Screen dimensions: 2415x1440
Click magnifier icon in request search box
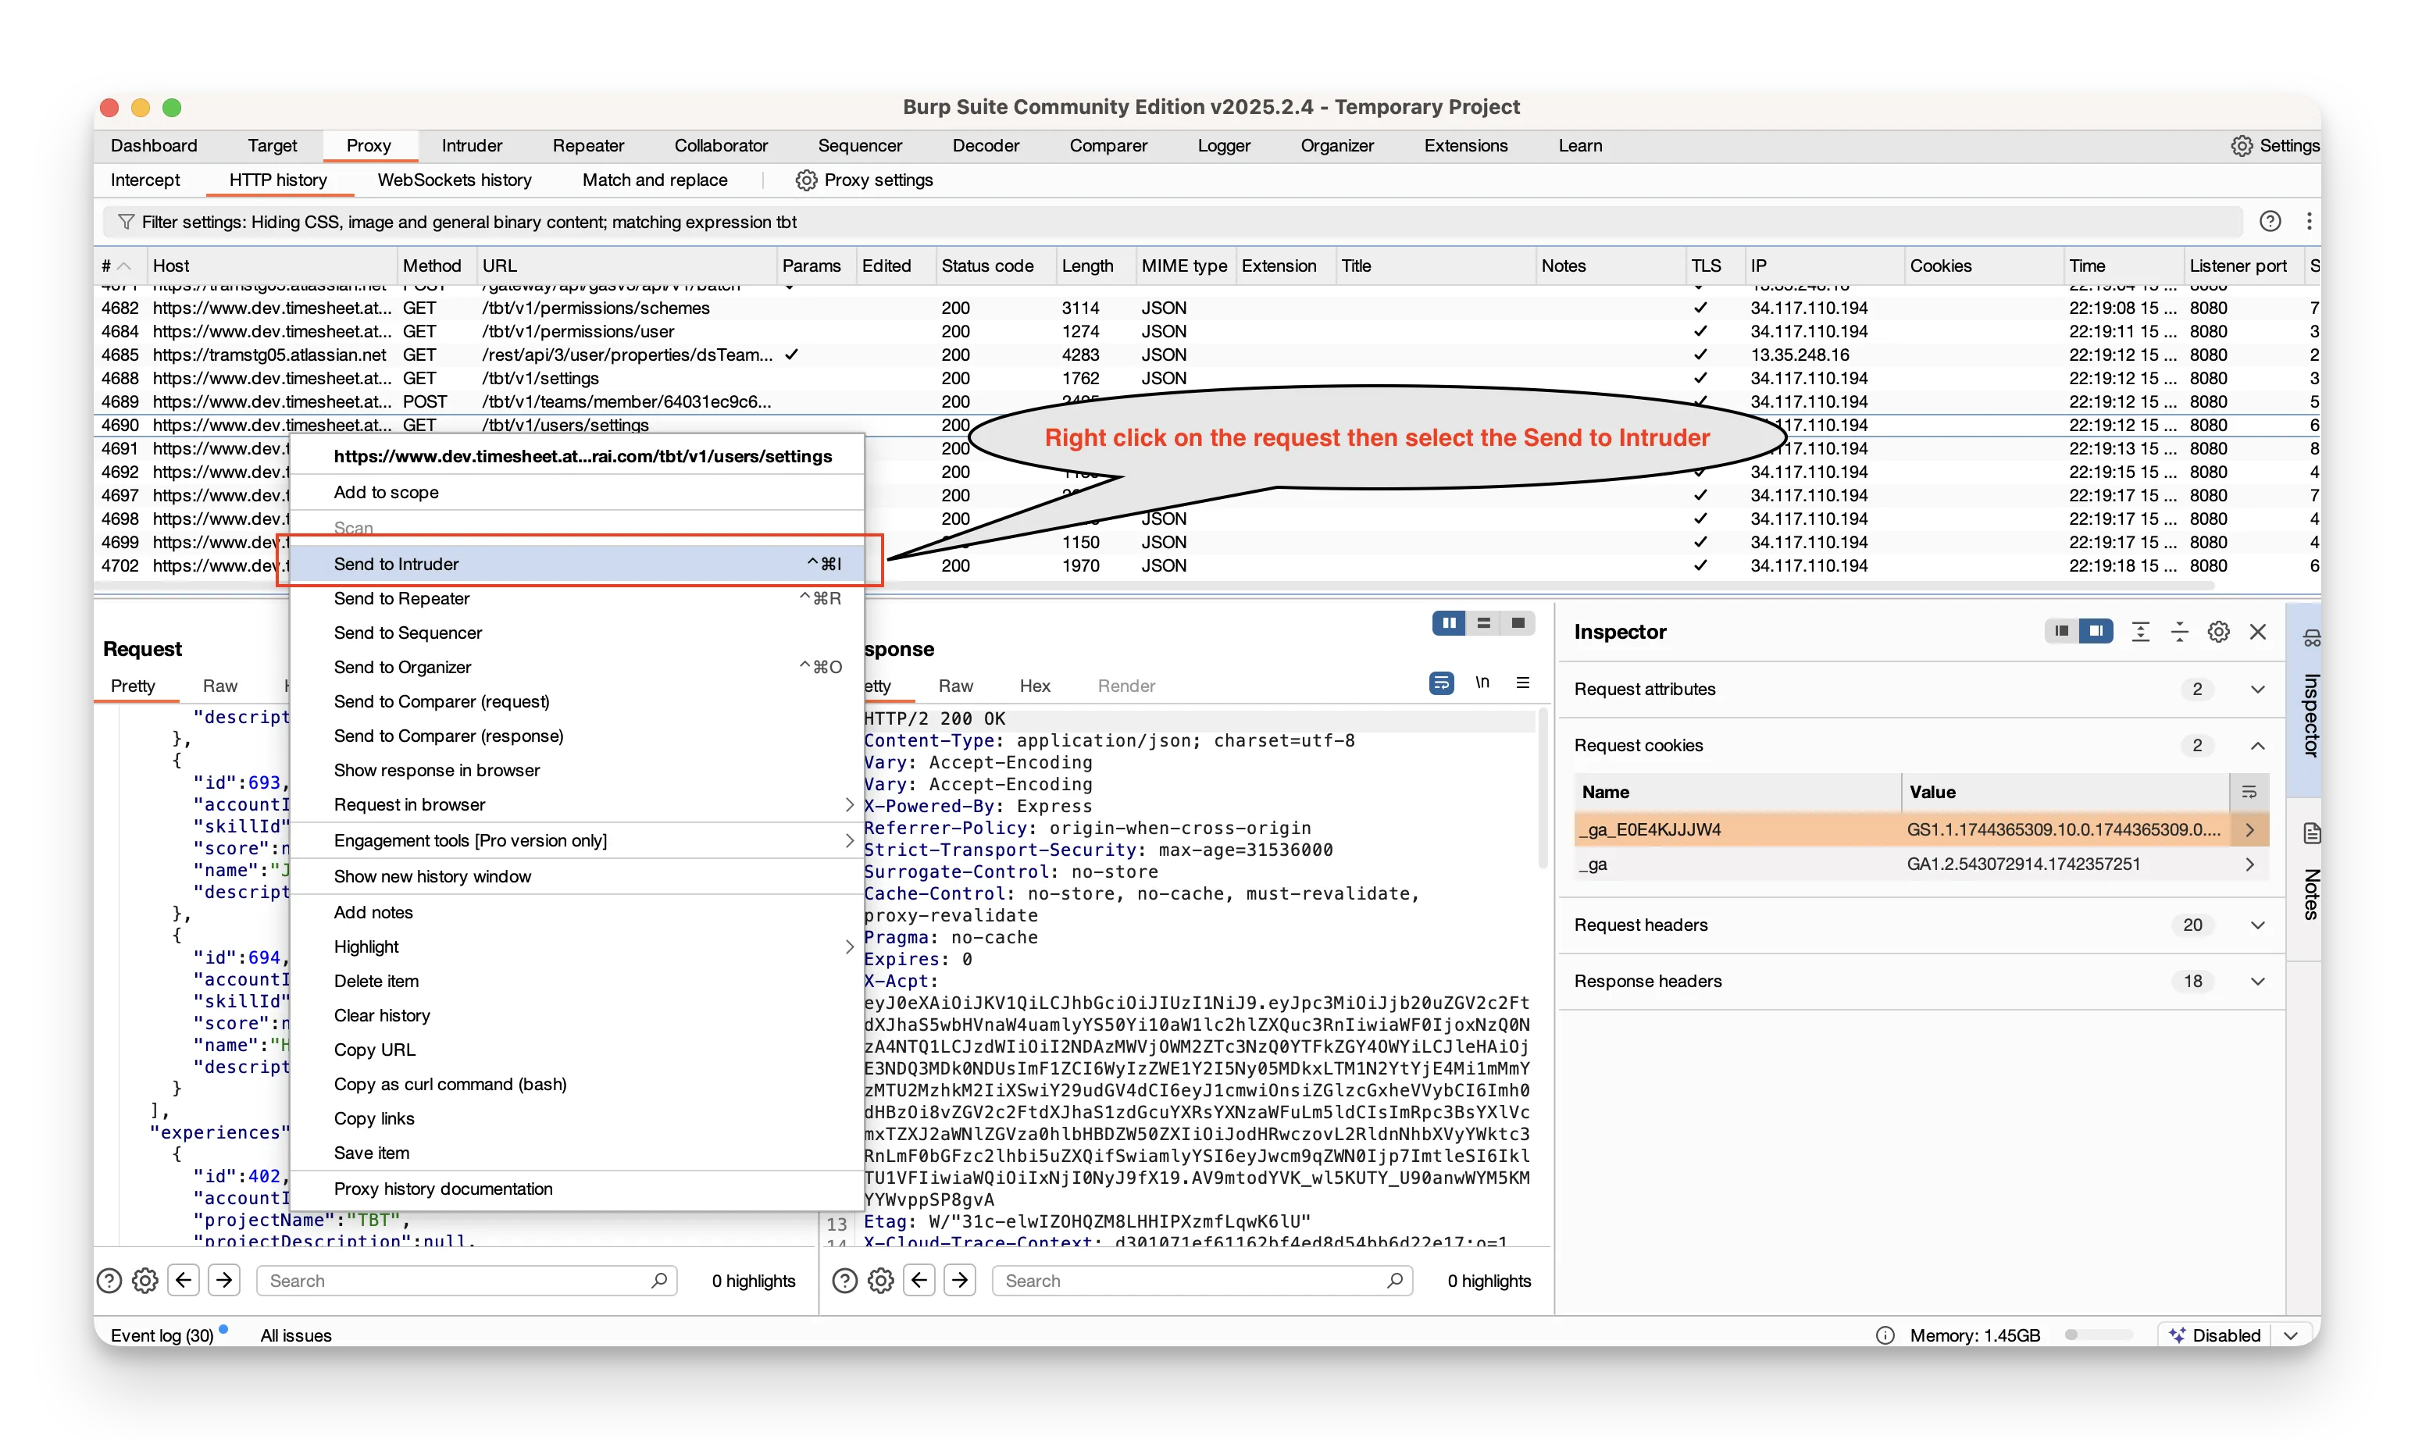pyautogui.click(x=658, y=1280)
